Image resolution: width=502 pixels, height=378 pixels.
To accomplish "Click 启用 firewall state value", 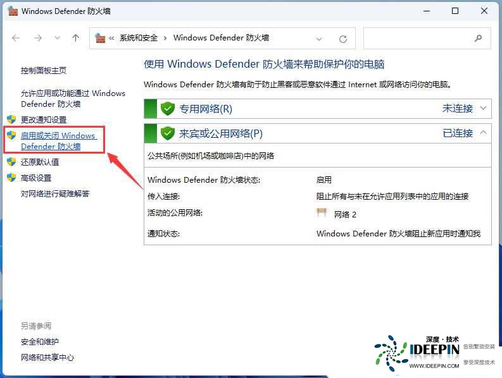I will click(x=324, y=180).
